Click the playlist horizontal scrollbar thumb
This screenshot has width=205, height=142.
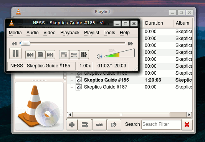pyautogui.click(x=121, y=115)
